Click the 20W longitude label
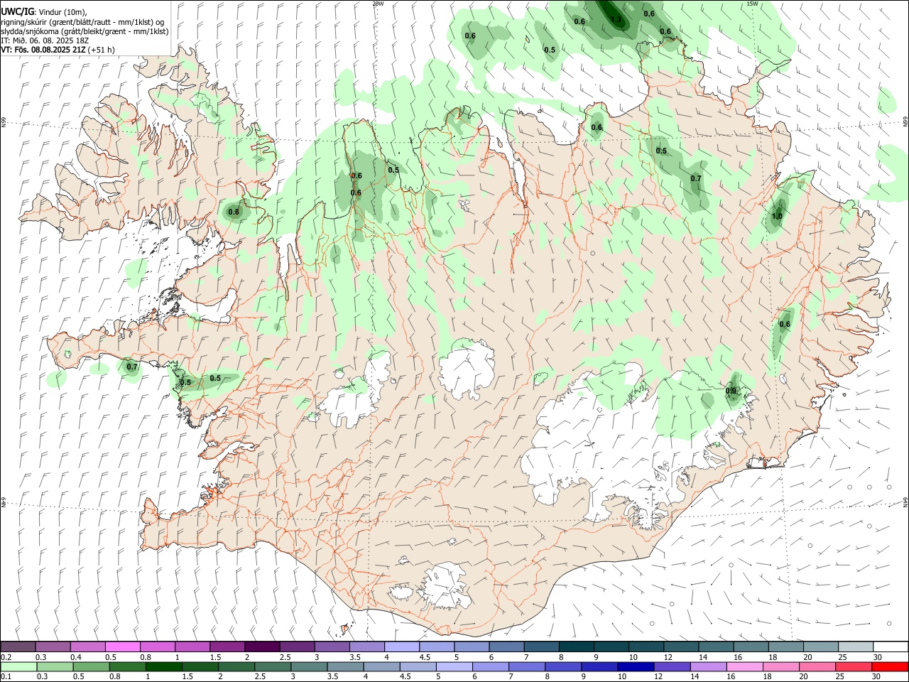 (x=378, y=4)
